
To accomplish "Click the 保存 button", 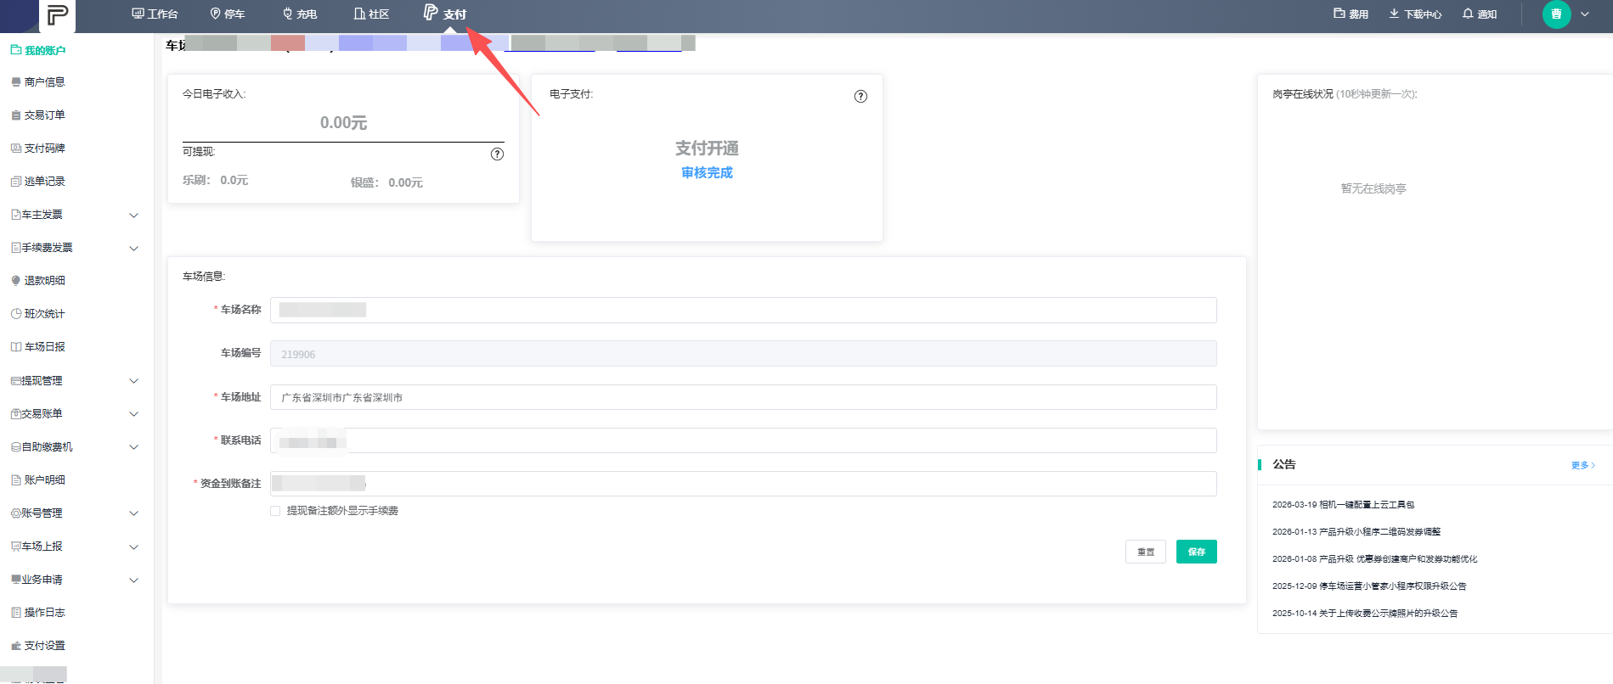I will [1197, 552].
